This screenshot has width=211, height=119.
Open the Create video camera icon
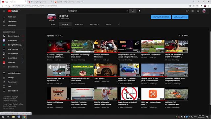pyautogui.click(x=187, y=11)
